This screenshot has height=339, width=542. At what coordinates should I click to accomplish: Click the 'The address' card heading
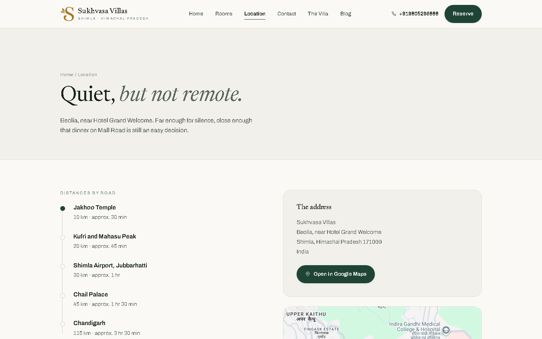tap(314, 207)
